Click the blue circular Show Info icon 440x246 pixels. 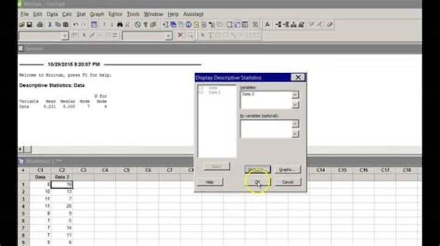(x=188, y=24)
